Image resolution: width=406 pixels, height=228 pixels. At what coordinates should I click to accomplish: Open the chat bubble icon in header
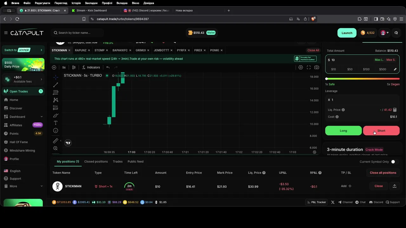click(396, 33)
